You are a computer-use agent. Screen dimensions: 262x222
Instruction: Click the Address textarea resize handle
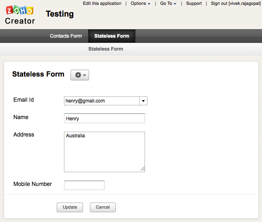pyautogui.click(x=143, y=169)
